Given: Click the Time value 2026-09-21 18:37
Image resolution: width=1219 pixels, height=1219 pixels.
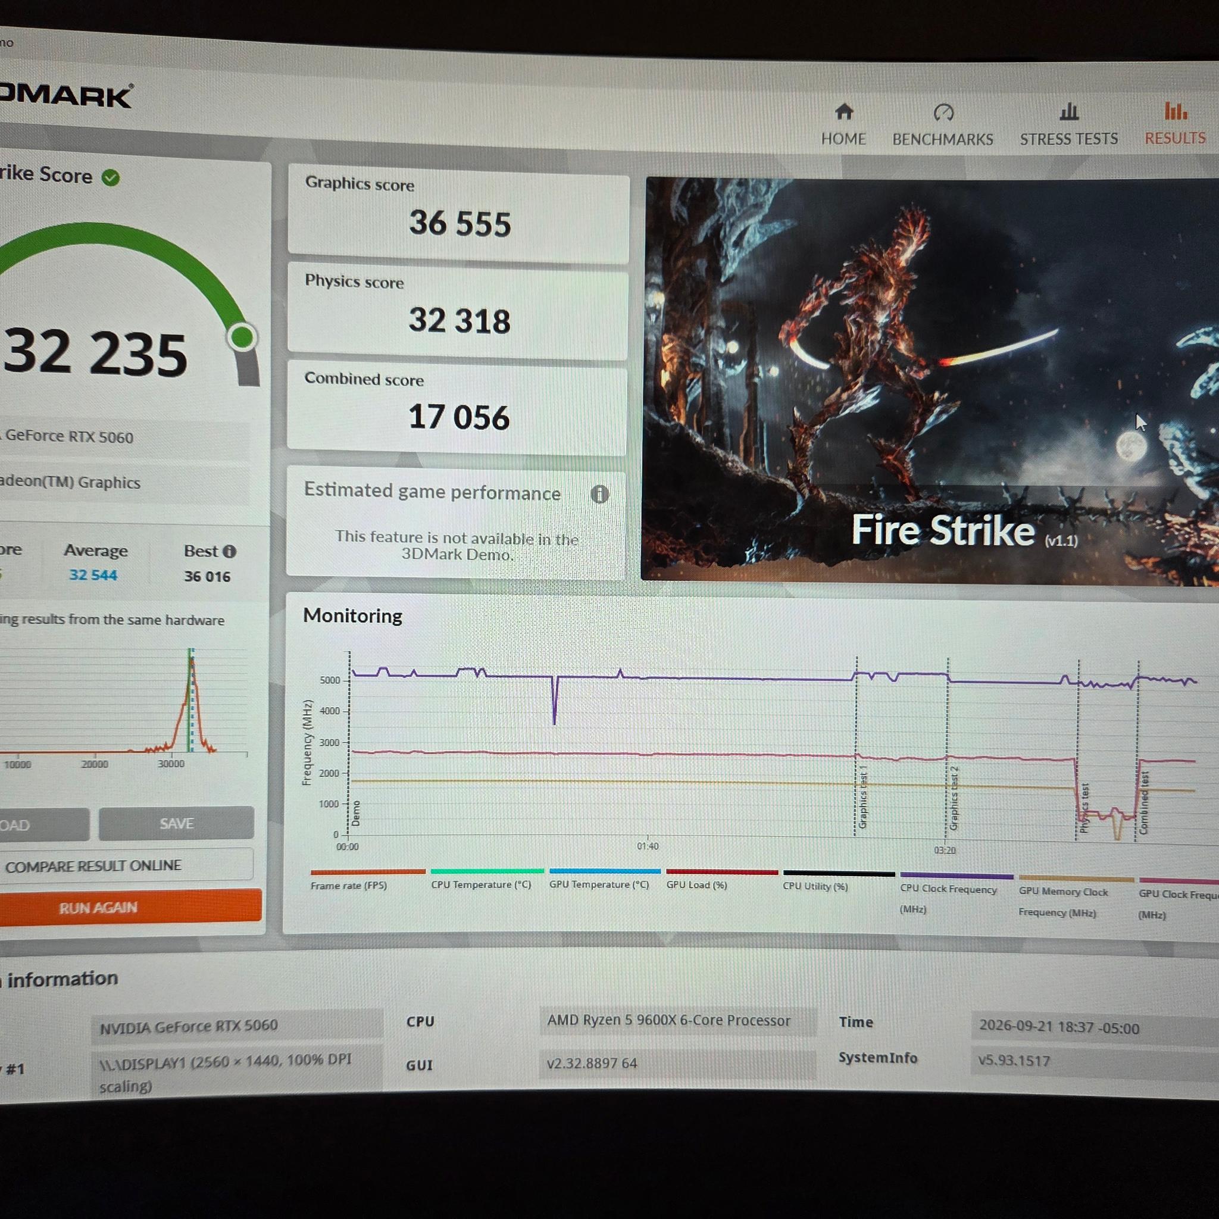Looking at the screenshot, I should click(x=1094, y=1028).
